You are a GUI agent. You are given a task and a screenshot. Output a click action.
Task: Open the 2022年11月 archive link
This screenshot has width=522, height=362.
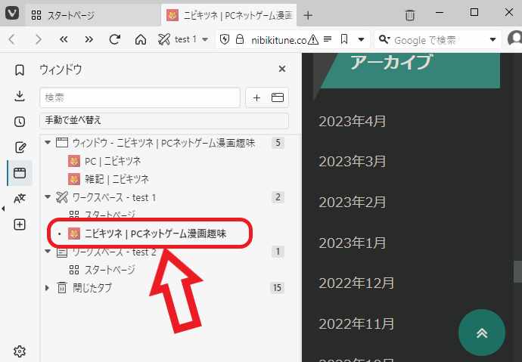pos(356,323)
